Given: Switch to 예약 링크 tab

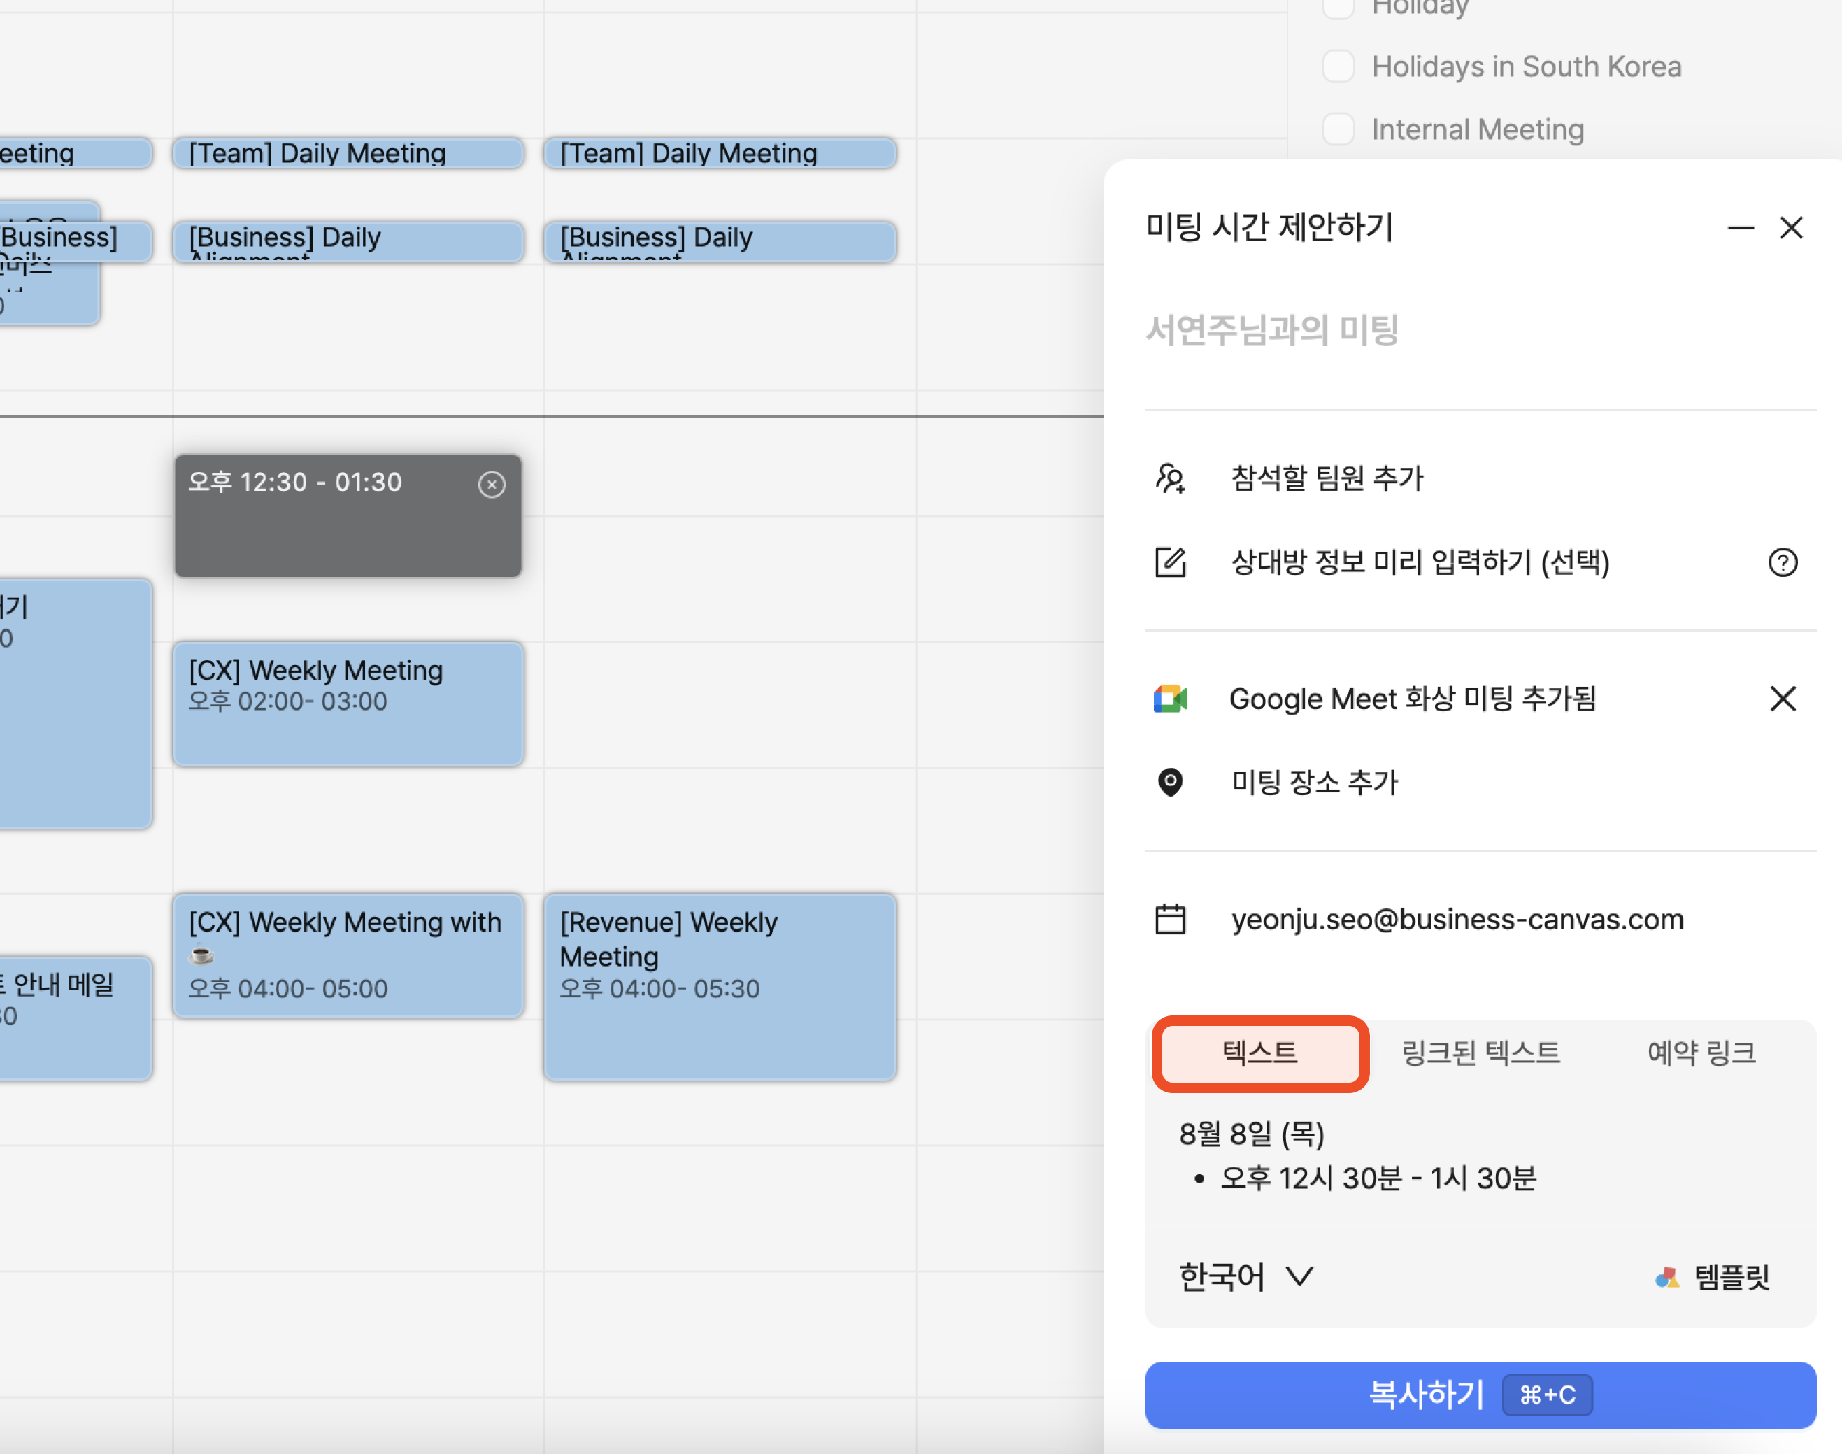Looking at the screenshot, I should (x=1701, y=1053).
